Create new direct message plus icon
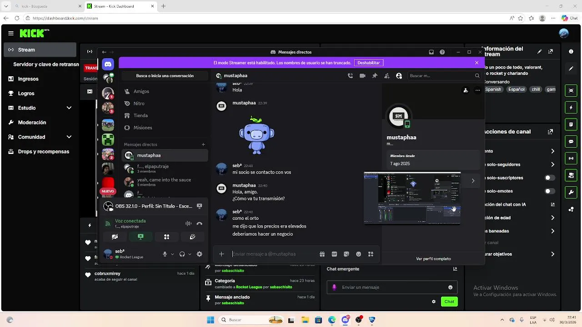 pos(203,144)
